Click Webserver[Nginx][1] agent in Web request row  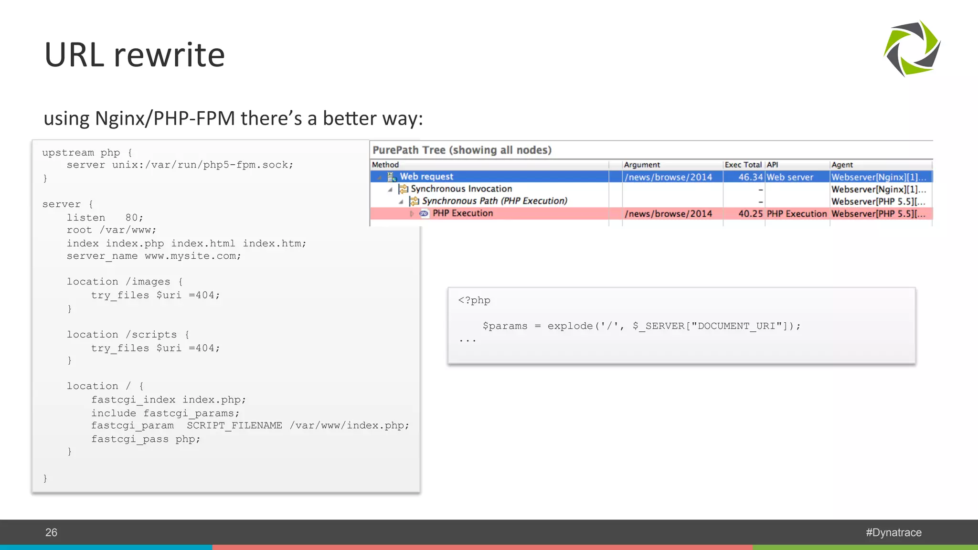pyautogui.click(x=879, y=177)
